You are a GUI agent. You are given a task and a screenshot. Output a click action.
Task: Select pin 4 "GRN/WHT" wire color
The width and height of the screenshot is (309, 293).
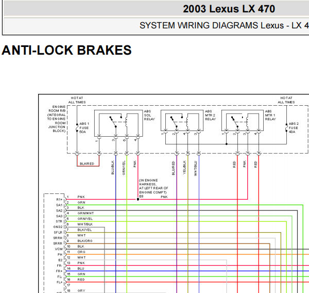85,213
